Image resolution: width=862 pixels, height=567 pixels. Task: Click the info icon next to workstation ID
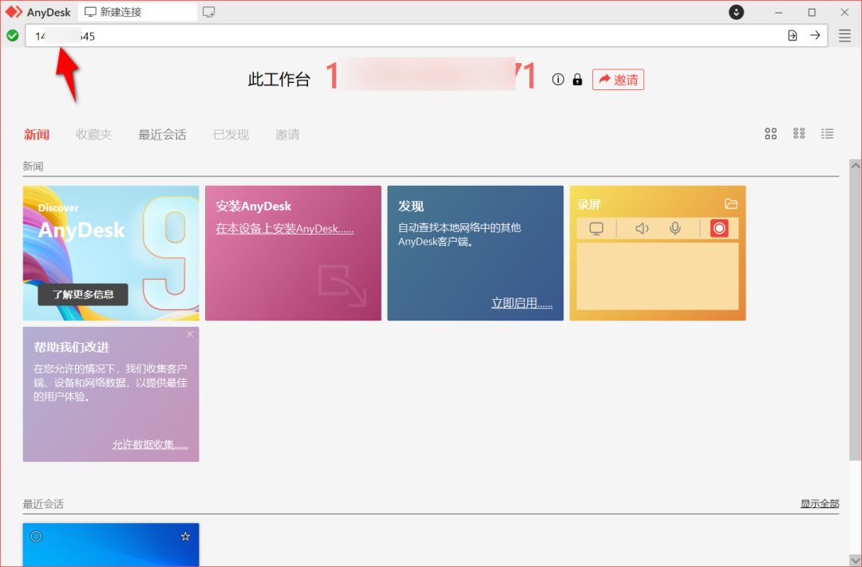pyautogui.click(x=558, y=79)
